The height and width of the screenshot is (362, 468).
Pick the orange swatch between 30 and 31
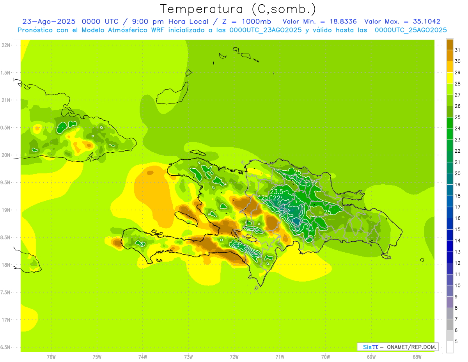[x=450, y=55]
